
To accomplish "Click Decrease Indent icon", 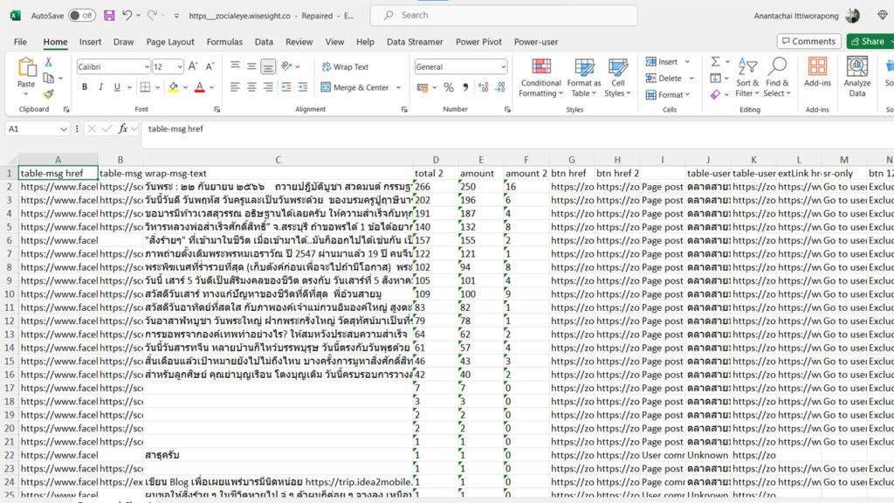I will [x=286, y=87].
